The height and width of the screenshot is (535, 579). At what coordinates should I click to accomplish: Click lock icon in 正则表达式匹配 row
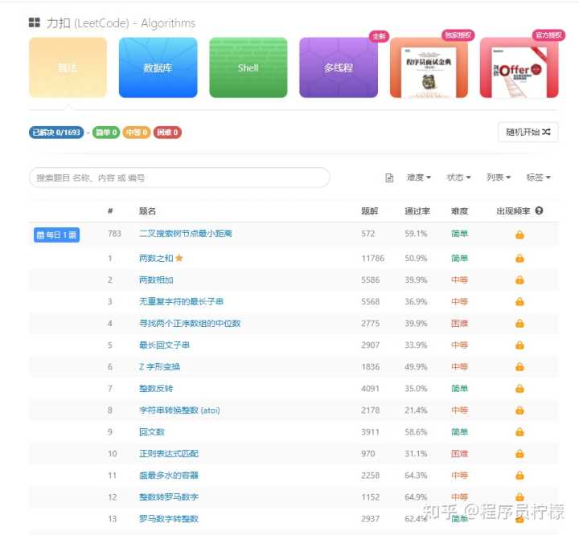click(519, 453)
